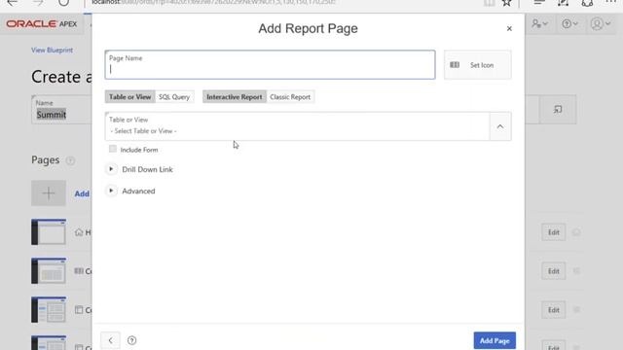Image resolution: width=623 pixels, height=350 pixels.
Task: Go back with the dialog's left arrow button
Action: click(110, 340)
